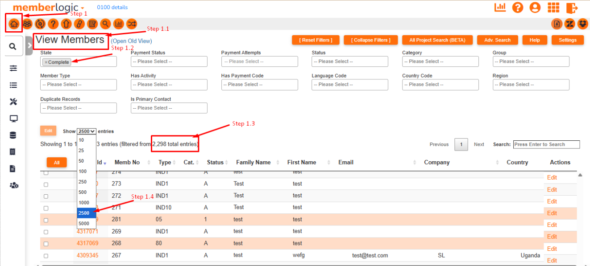Choose 5000 in the entries dropdown list
Viewport: 590px width, 266px height.
(84, 224)
